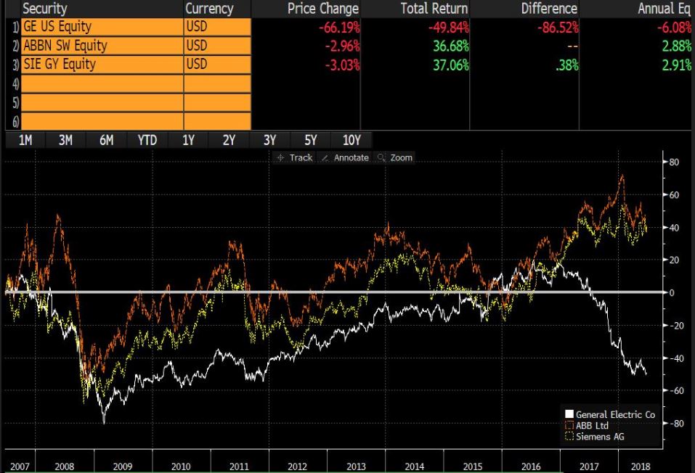Click the empty currency field in row 4
The image size is (695, 473).
click(x=217, y=83)
